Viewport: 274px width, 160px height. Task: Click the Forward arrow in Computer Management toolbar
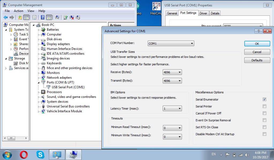click(12, 17)
